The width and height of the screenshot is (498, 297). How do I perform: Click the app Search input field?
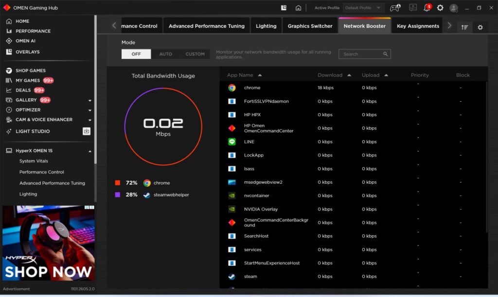point(365,54)
